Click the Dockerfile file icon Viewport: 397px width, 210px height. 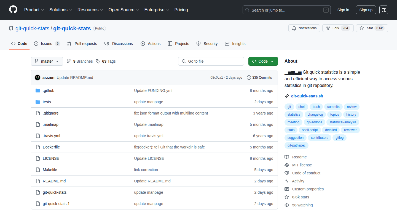(x=38, y=147)
